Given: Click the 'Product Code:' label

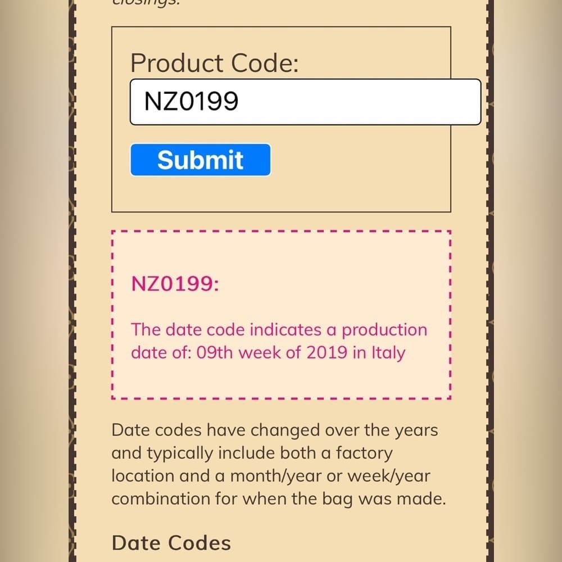Looking at the screenshot, I should [x=214, y=63].
